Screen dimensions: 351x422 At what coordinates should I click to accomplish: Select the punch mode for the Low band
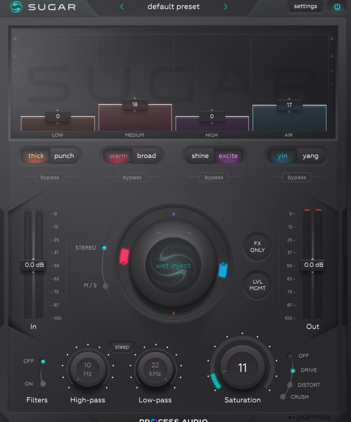(64, 156)
